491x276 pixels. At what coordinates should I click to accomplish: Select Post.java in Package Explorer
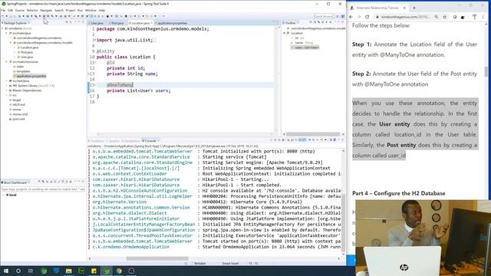(x=27, y=52)
